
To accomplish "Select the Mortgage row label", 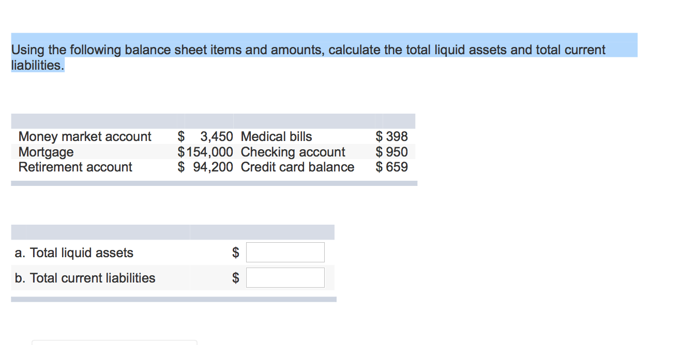I will click(x=46, y=152).
